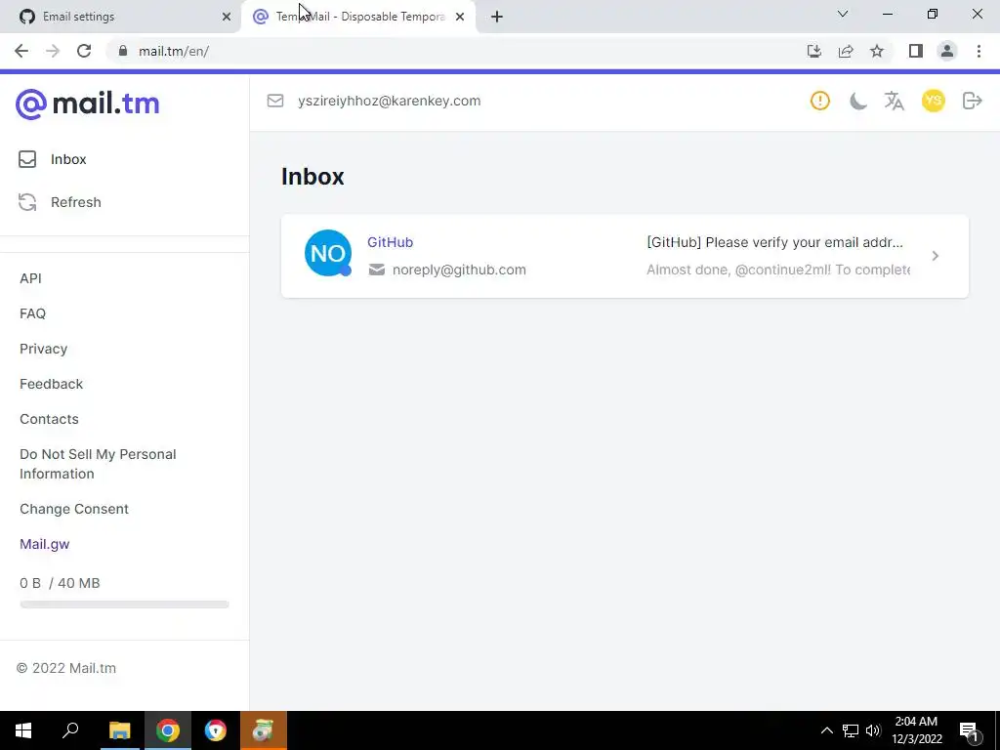Screen dimensions: 1000x750
Task: Reload the page
Action: (84, 51)
